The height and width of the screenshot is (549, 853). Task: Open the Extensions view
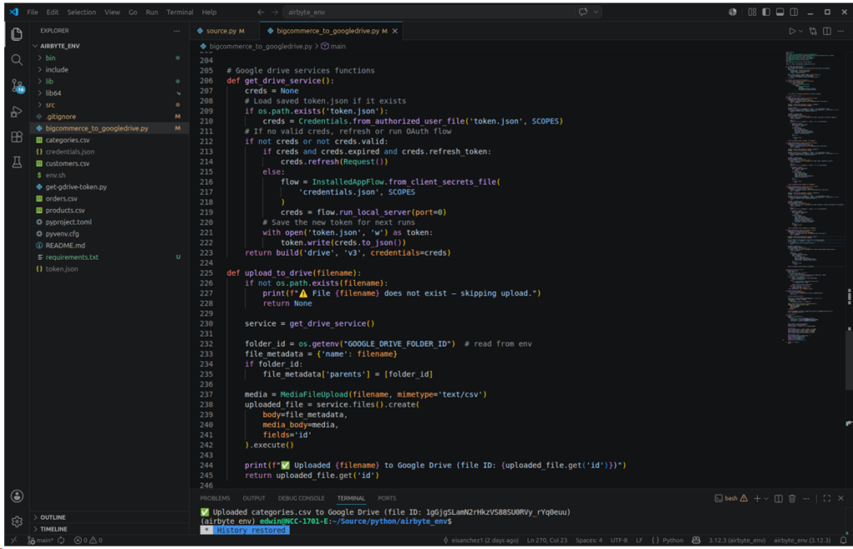tap(17, 137)
